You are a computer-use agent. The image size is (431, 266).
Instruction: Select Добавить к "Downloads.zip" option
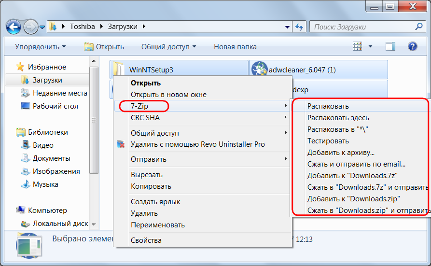[353, 199]
